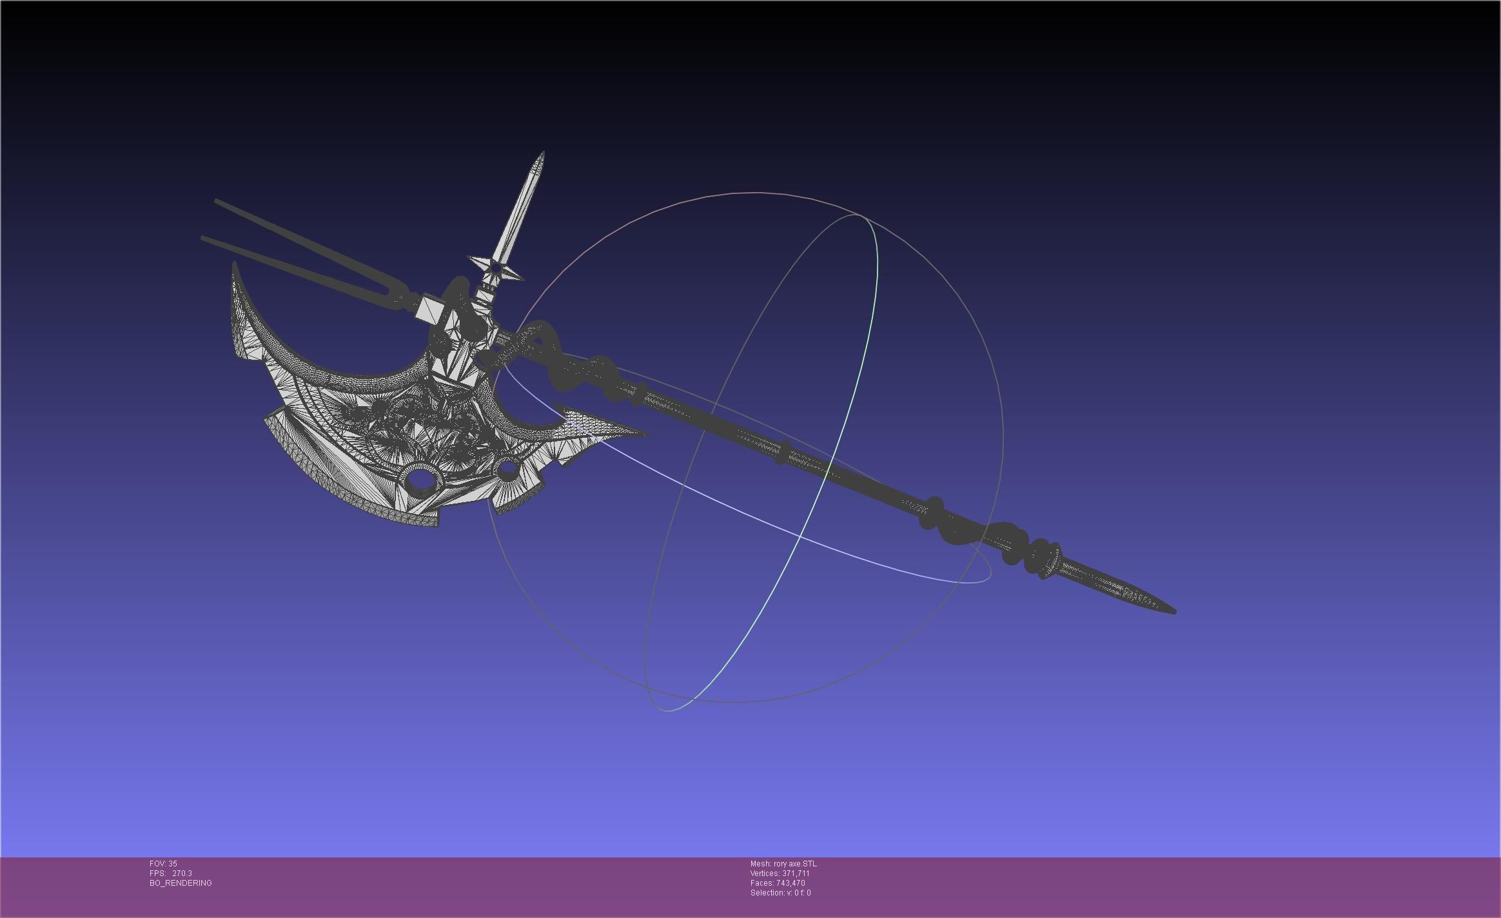The width and height of the screenshot is (1501, 918).
Task: Click the FPS 270.3 readout
Action: [x=170, y=873]
